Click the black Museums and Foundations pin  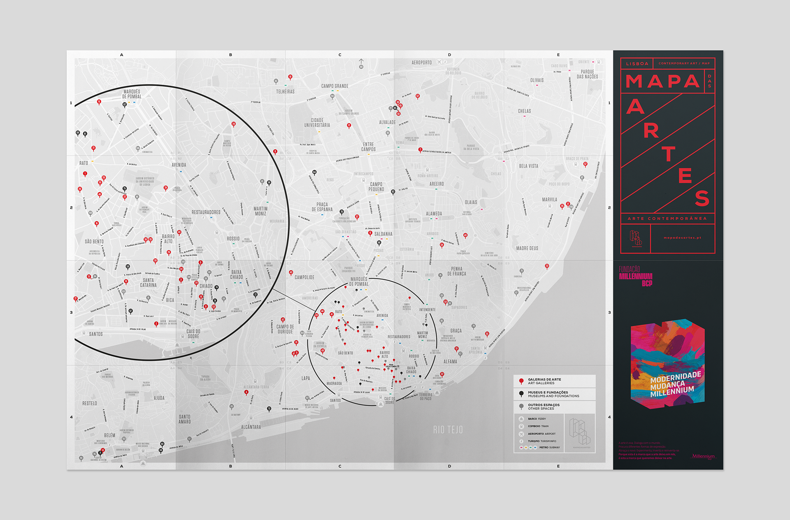click(521, 394)
